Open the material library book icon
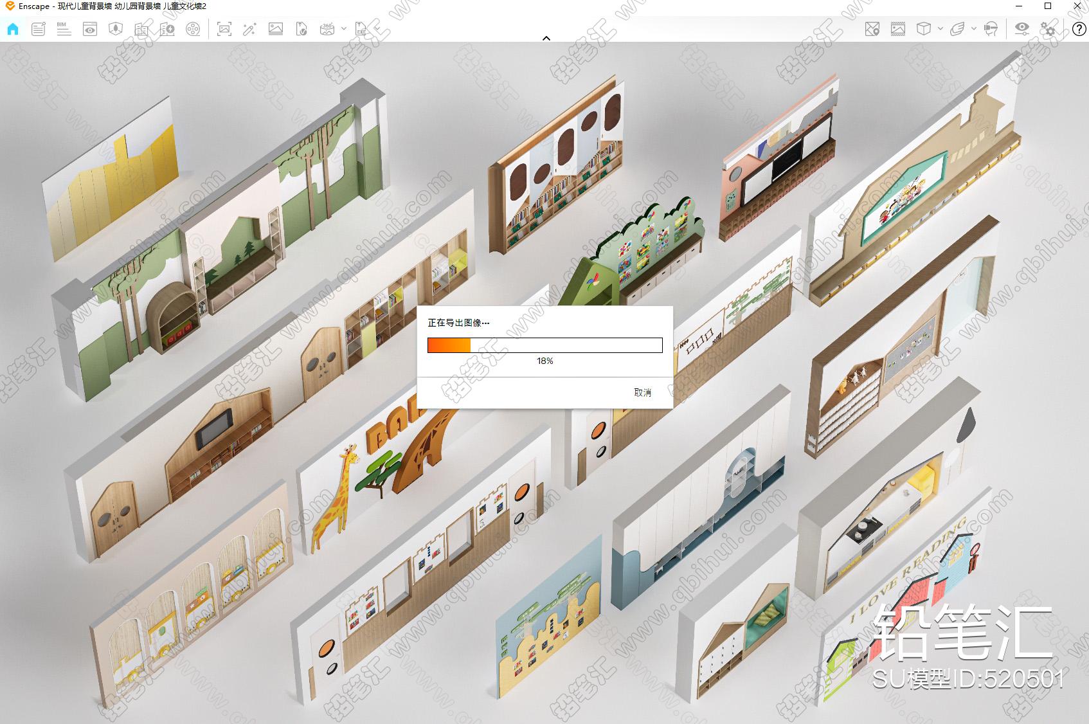The width and height of the screenshot is (1089, 724). click(x=141, y=29)
